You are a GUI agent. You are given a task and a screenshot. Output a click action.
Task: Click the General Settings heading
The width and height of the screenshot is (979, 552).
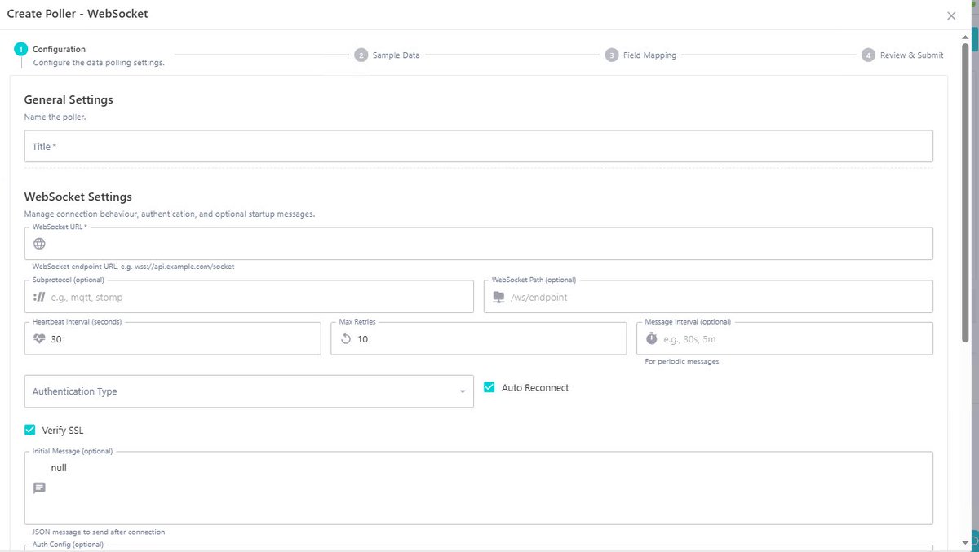(x=69, y=99)
